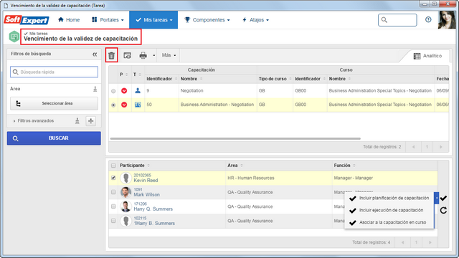
Task: Sort by the T column
Action: [x=137, y=75]
